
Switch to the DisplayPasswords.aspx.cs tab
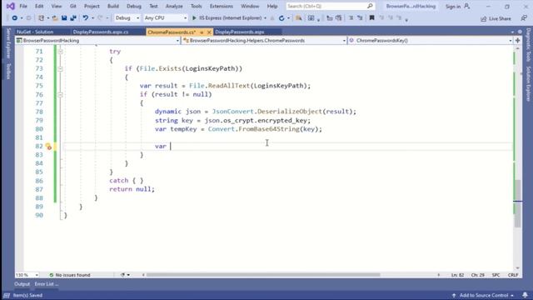pyautogui.click(x=101, y=32)
